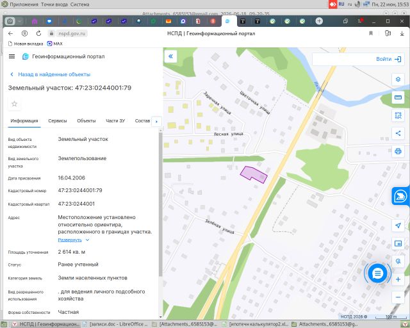Screen dimensions: 410x328
Task: Click the share map icon
Action: tap(398, 133)
